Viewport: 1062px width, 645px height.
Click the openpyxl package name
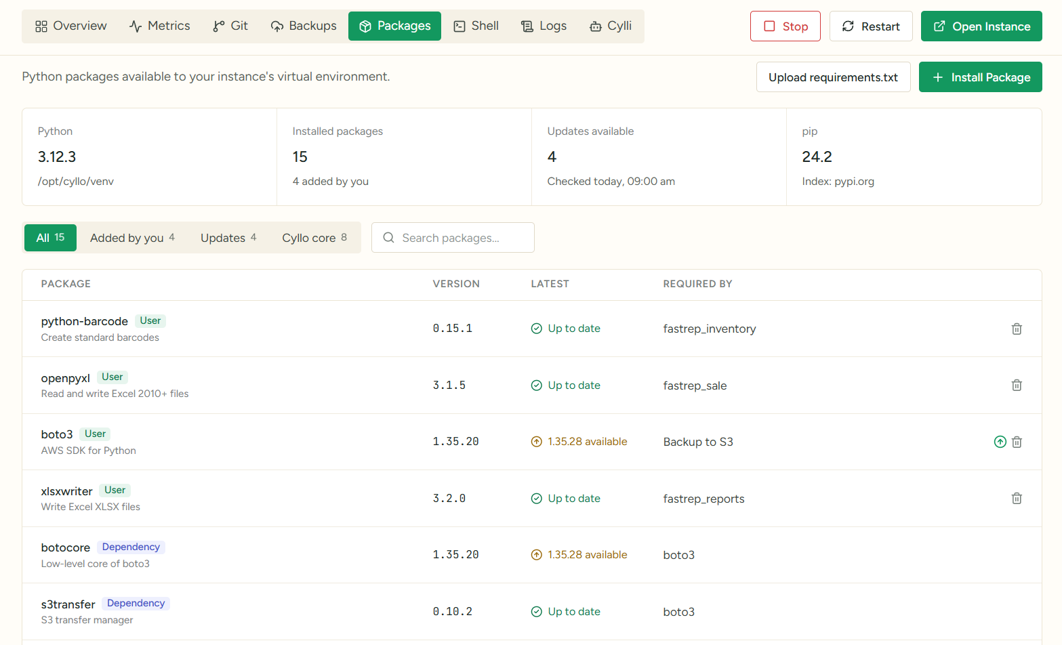click(66, 378)
